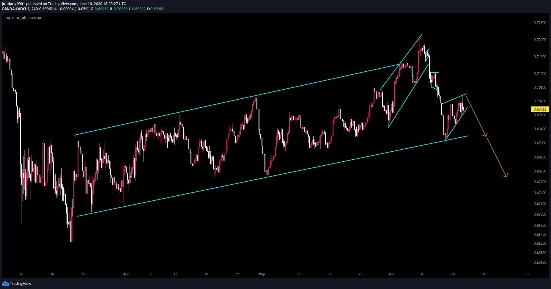
Task: Click the 0.71000 price axis label
Action: click(x=540, y=74)
